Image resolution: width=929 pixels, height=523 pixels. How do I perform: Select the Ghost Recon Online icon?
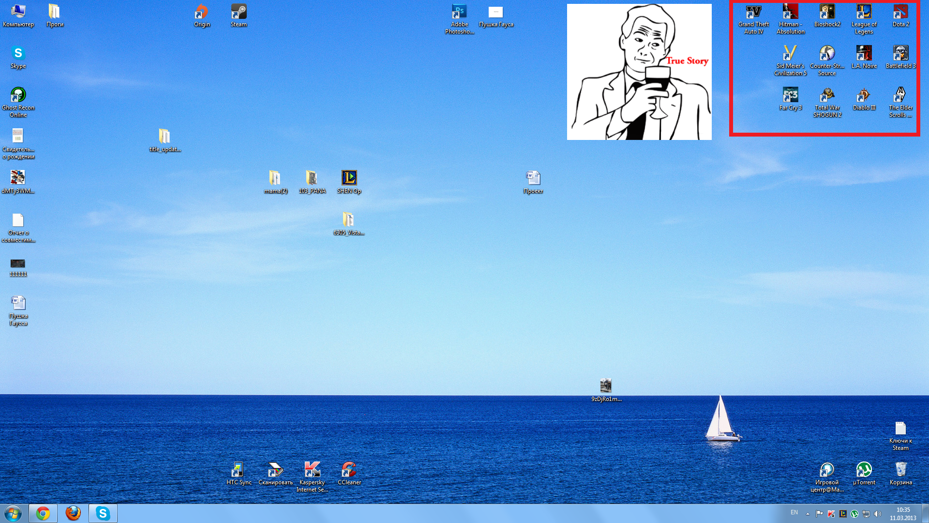click(18, 95)
